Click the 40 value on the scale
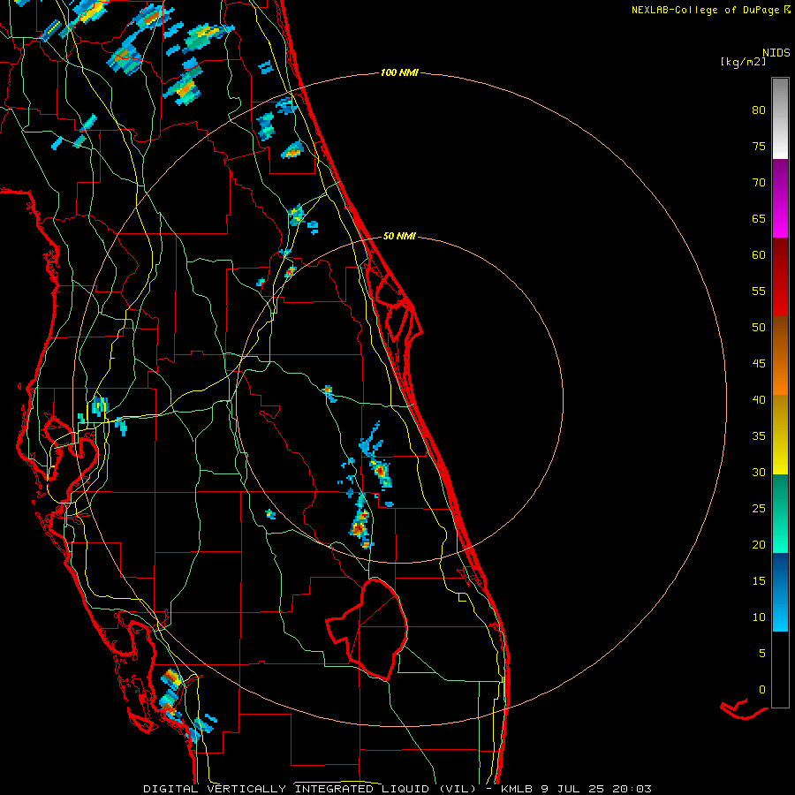 click(x=759, y=399)
